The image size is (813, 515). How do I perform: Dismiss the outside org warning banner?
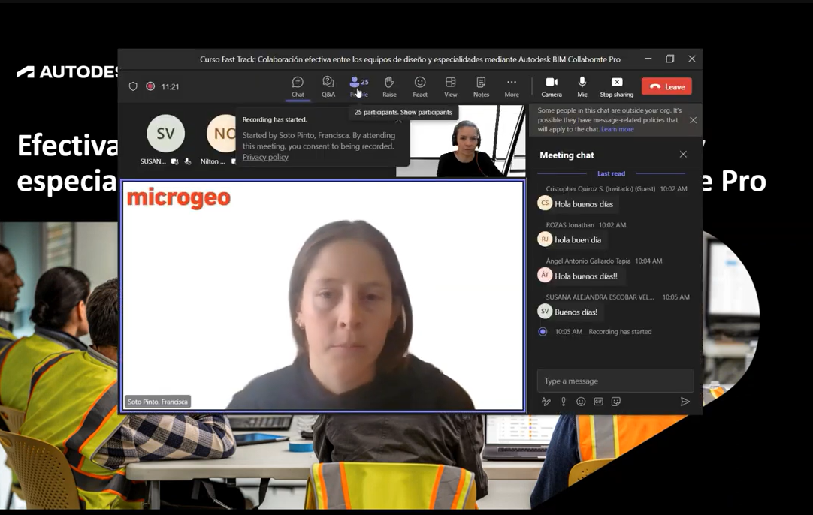(x=694, y=119)
